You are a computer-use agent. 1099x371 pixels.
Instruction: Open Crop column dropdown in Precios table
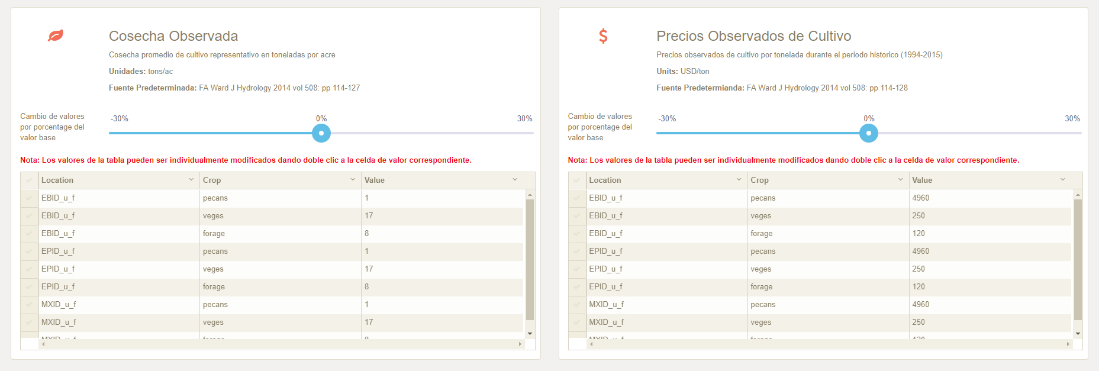901,180
